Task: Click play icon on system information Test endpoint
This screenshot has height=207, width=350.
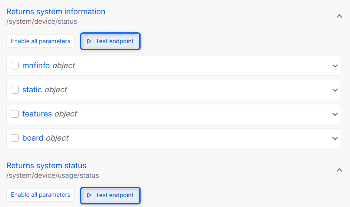Action: click(x=89, y=41)
